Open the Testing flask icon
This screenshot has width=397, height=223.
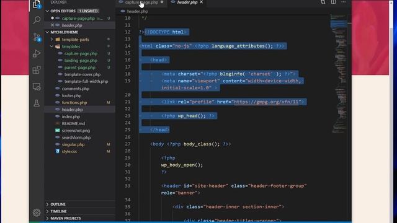37,103
